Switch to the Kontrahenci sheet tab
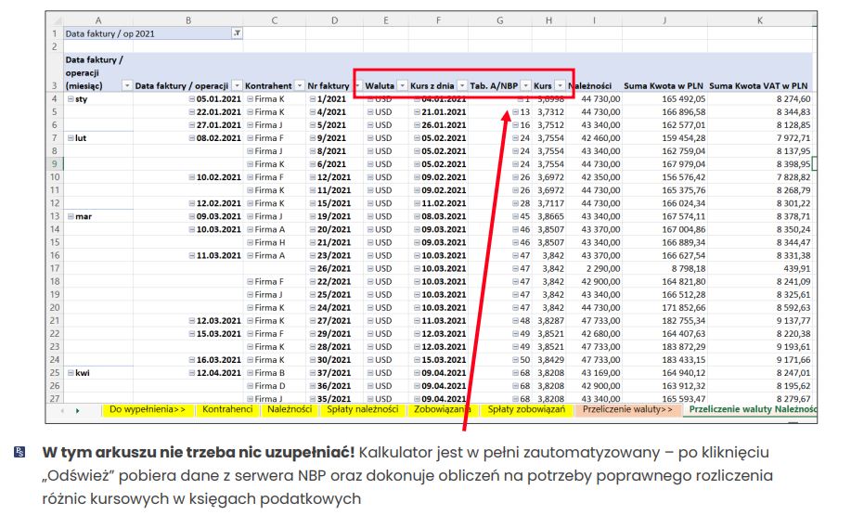Viewport: 851px width, 515px height. point(228,409)
